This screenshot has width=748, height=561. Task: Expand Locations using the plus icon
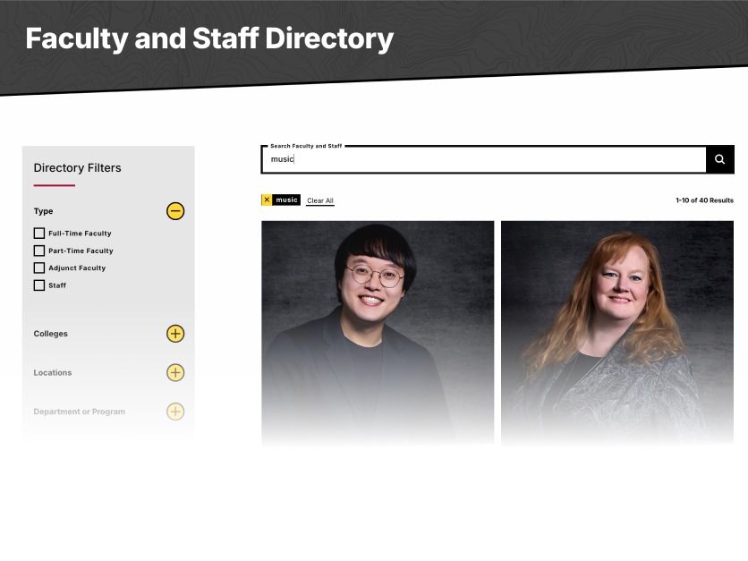[x=175, y=372]
